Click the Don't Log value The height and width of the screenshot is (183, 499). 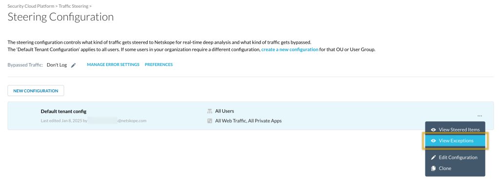point(57,65)
